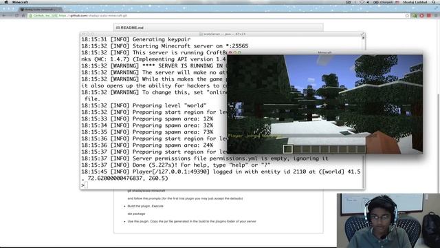The width and height of the screenshot is (440, 248).
Task: Open the browser menu at toolbar end
Action: [436, 15]
